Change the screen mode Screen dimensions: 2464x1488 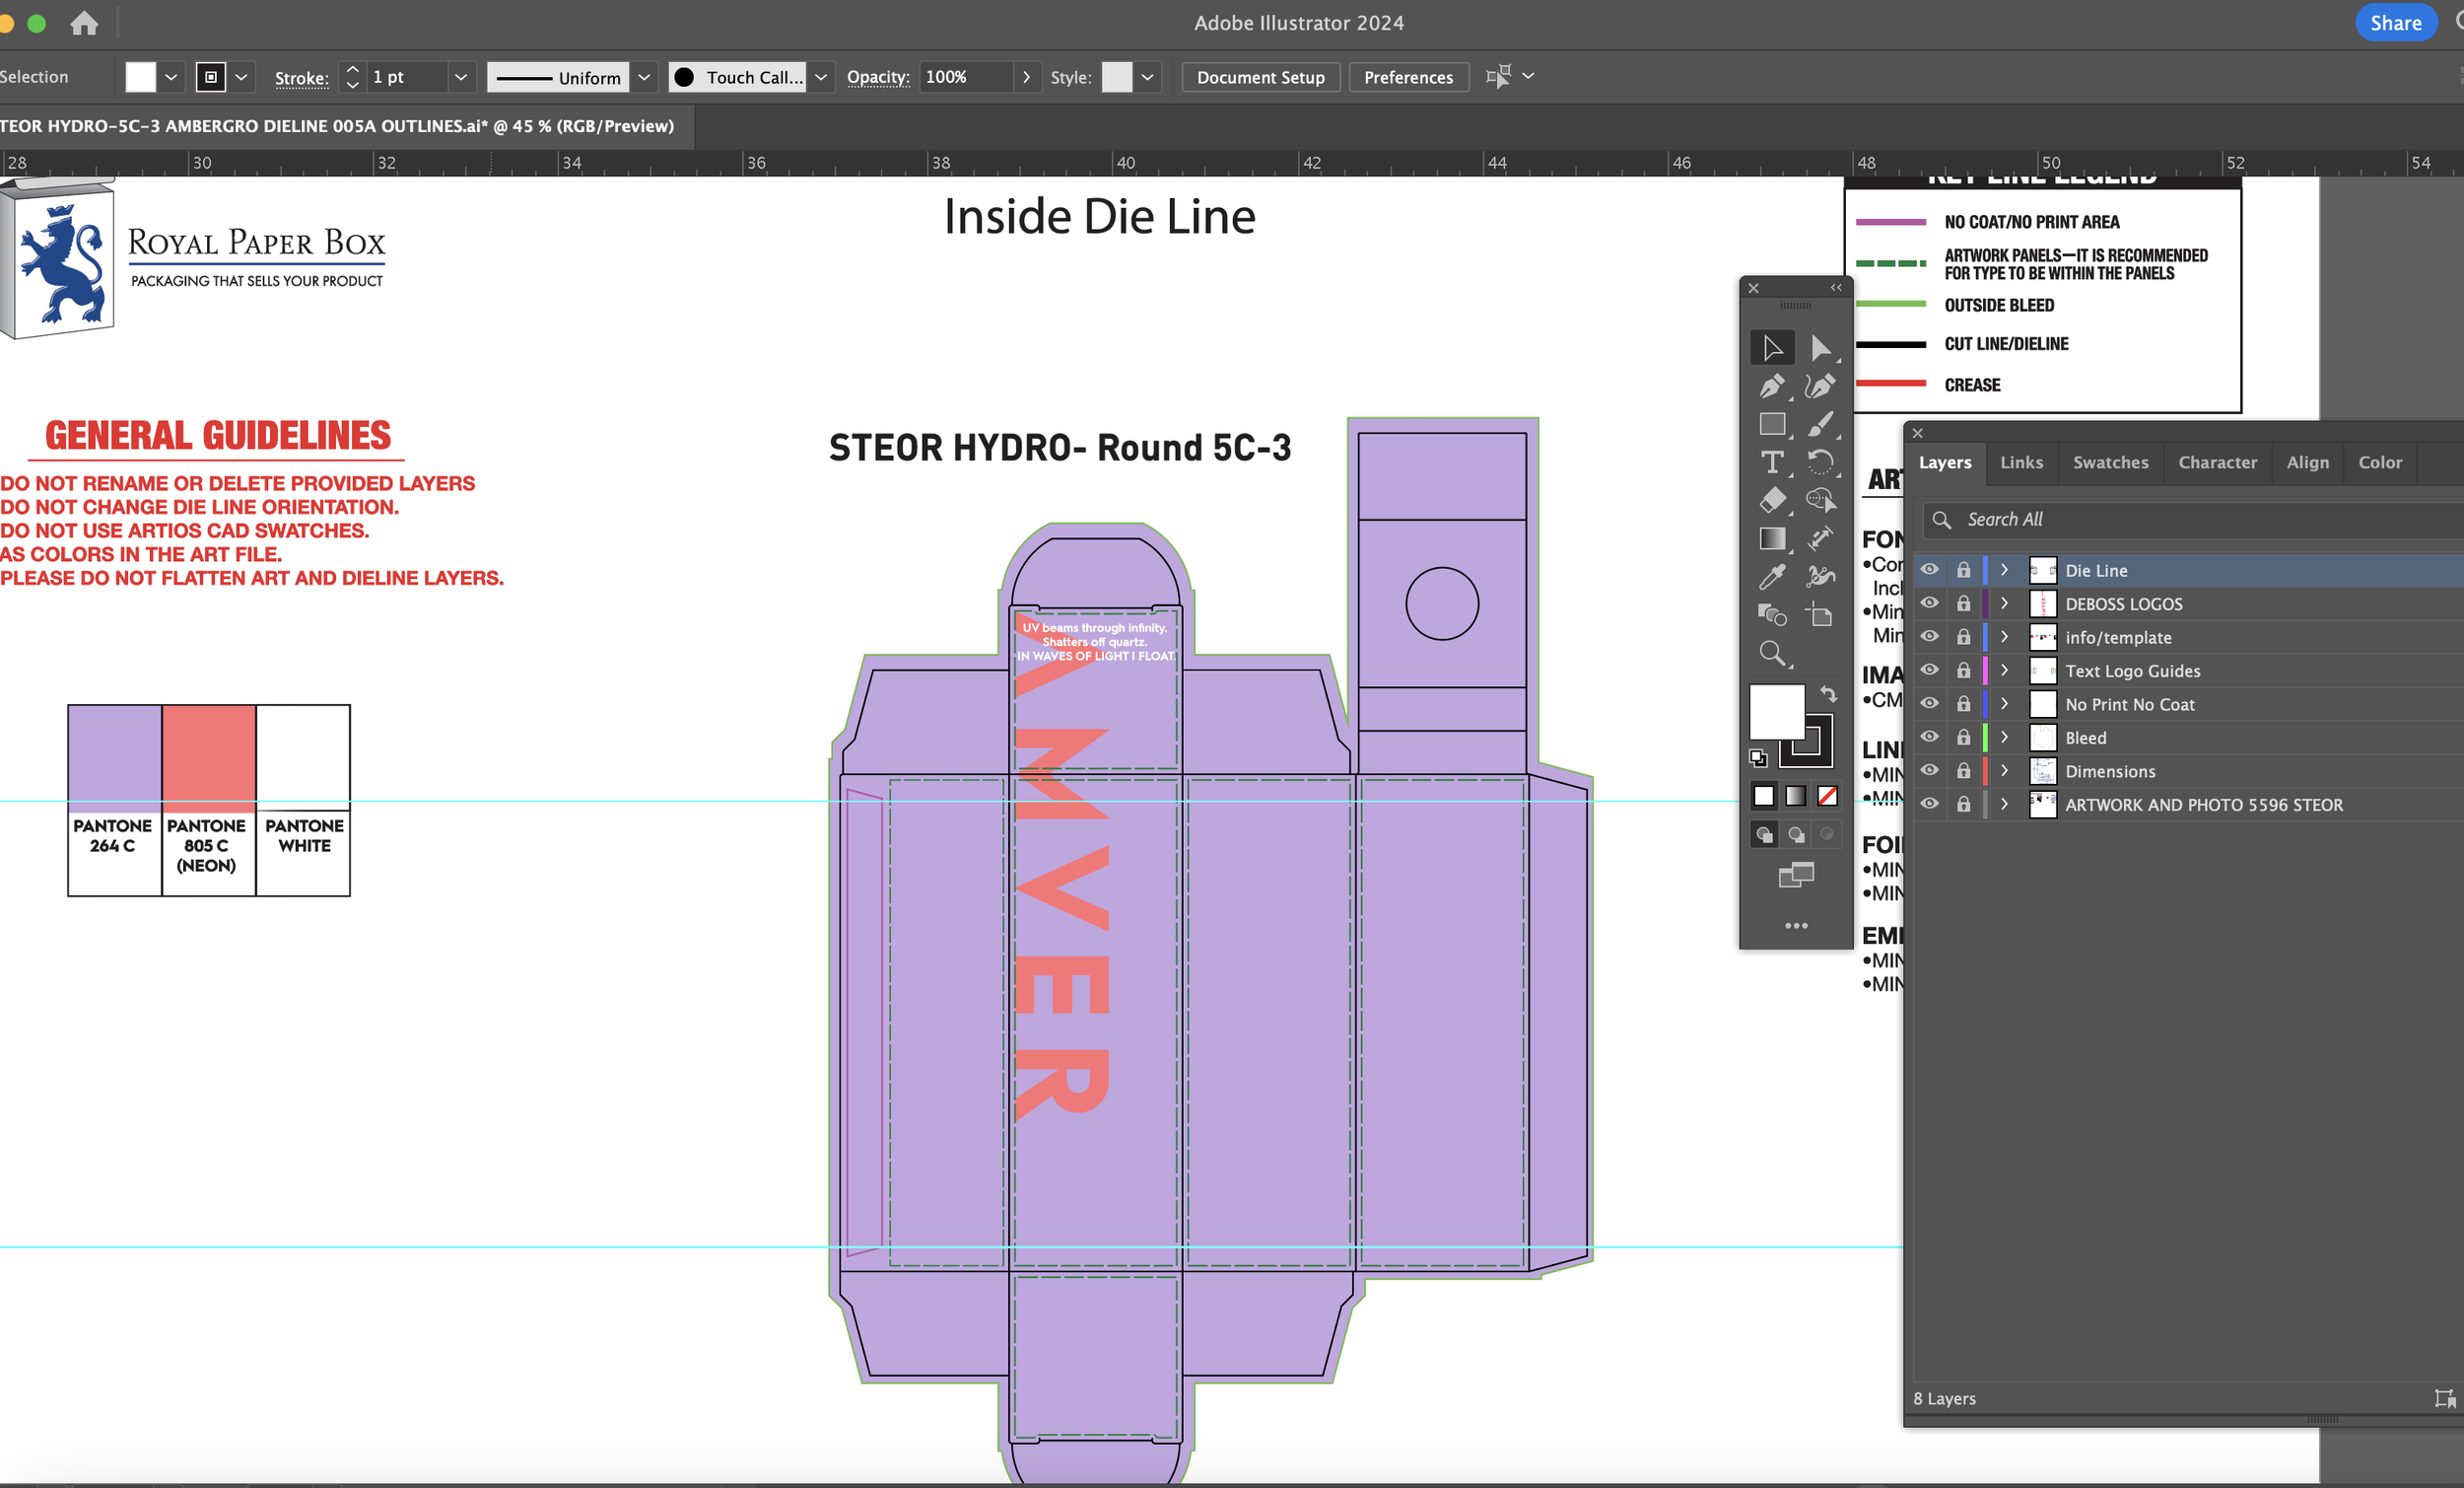point(1796,876)
